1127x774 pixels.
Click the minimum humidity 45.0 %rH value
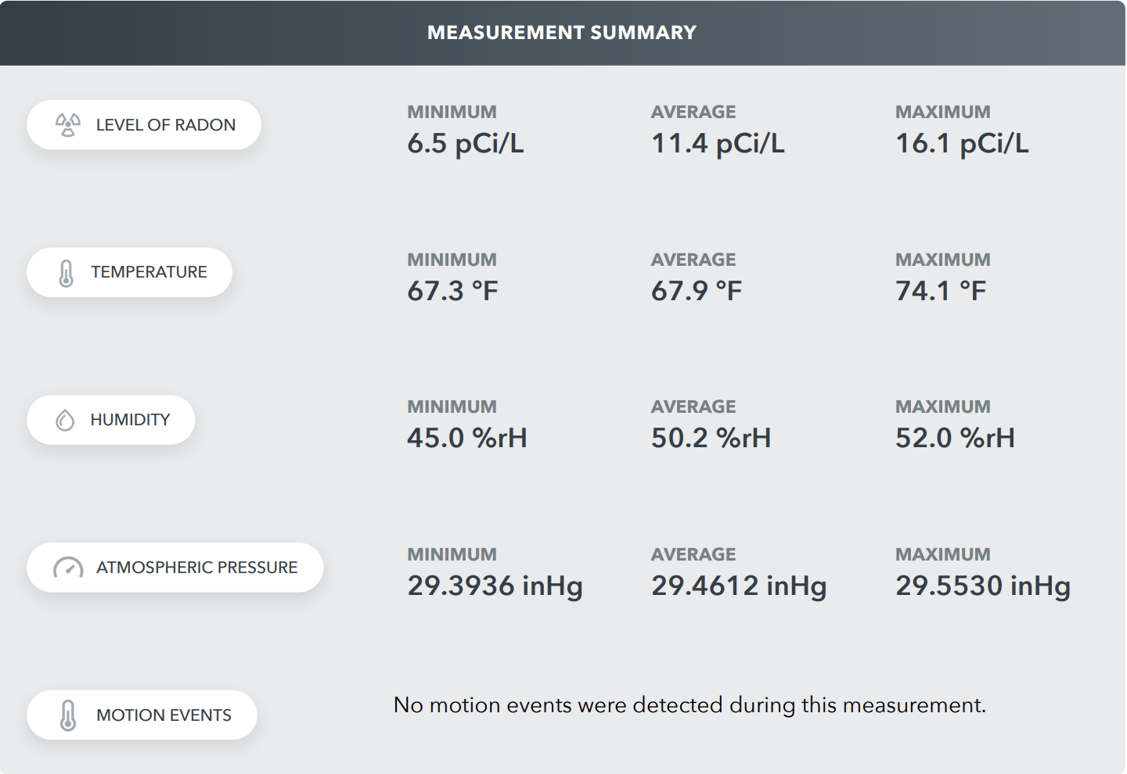coord(467,438)
